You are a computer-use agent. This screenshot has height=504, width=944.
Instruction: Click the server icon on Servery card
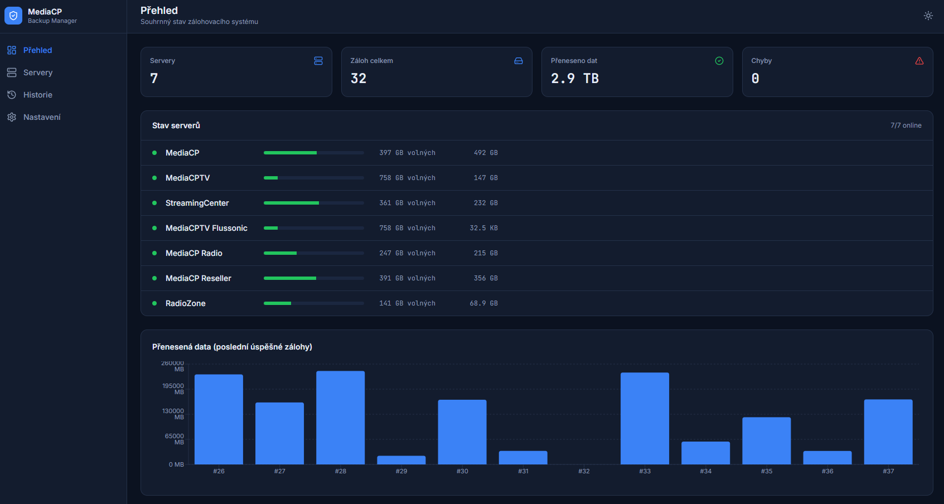318,61
